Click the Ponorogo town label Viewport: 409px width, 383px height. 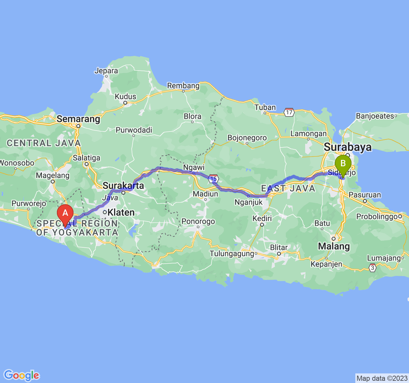[198, 222]
